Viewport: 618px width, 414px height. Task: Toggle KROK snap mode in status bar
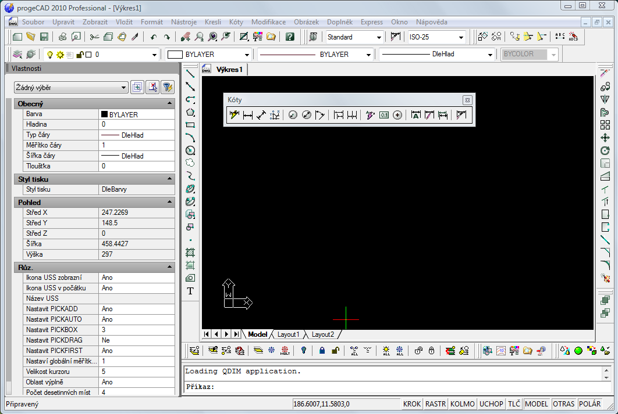point(412,404)
